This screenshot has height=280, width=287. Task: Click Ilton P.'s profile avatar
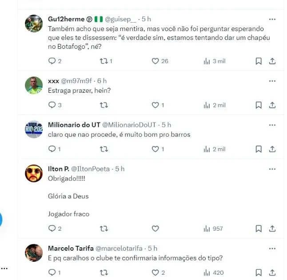coord(33,174)
